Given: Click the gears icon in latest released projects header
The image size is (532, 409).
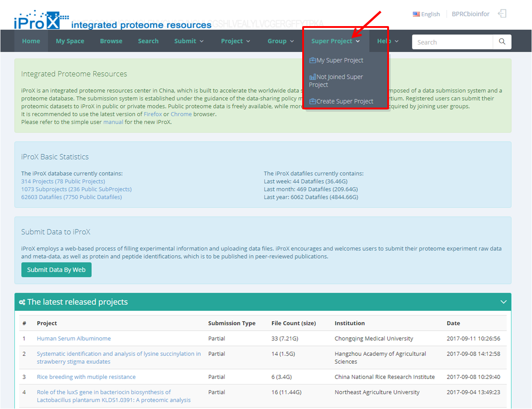Looking at the screenshot, I should click(22, 302).
